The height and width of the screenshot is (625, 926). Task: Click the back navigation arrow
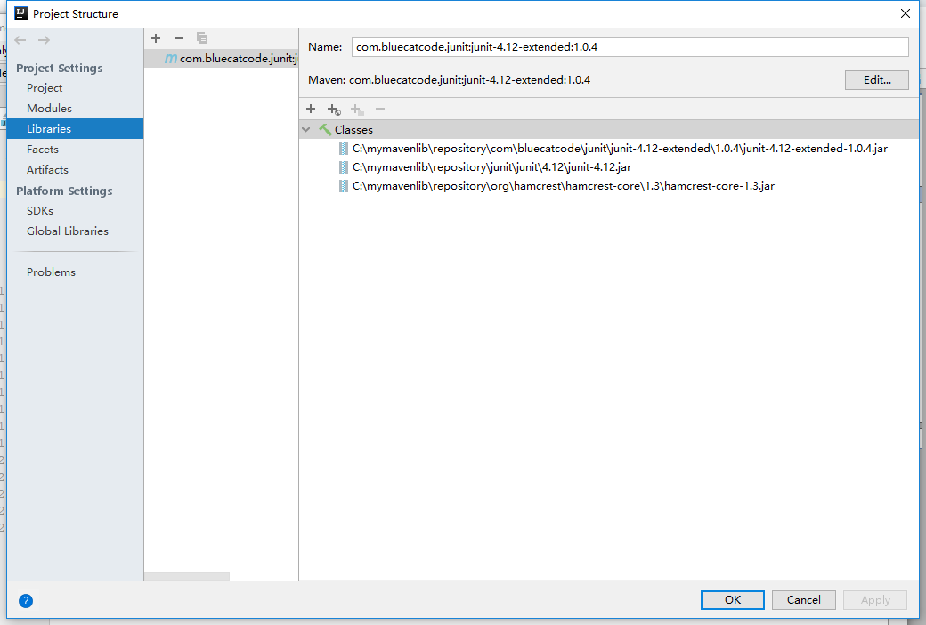pyautogui.click(x=20, y=40)
